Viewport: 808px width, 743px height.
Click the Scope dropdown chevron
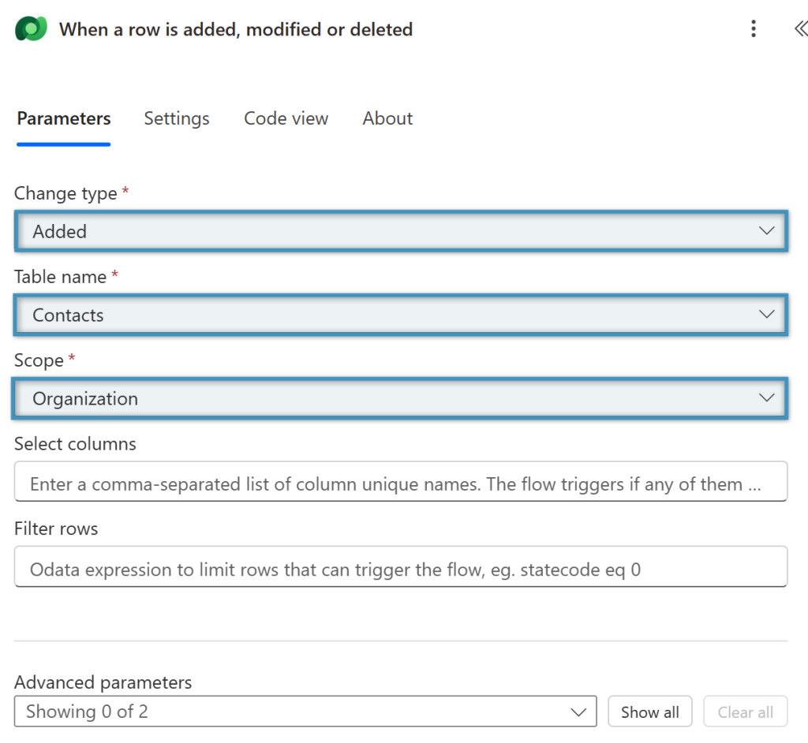click(766, 398)
